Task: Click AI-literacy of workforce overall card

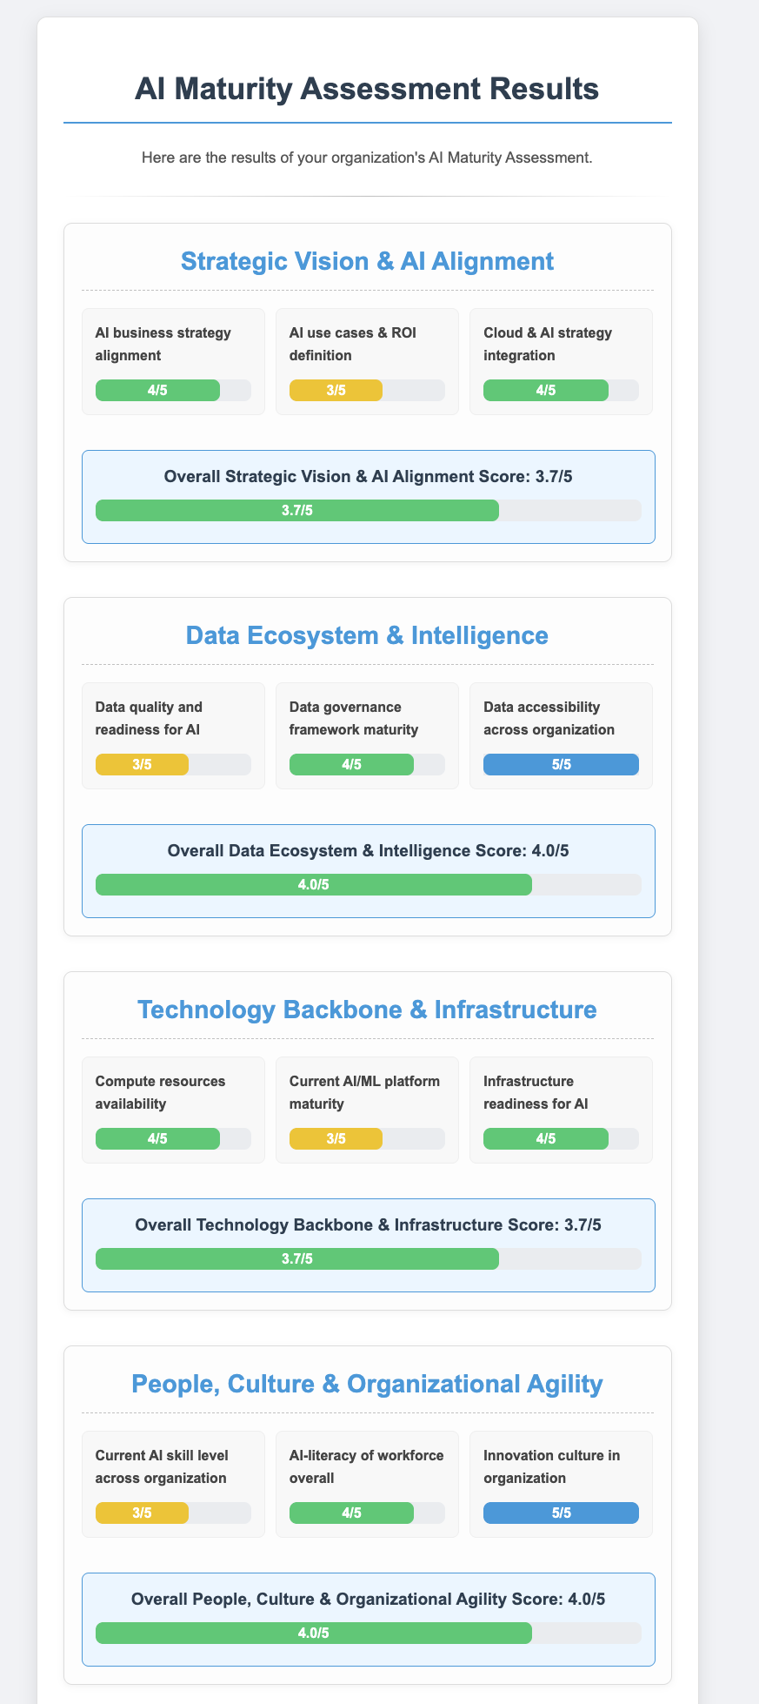Action: click(367, 1484)
